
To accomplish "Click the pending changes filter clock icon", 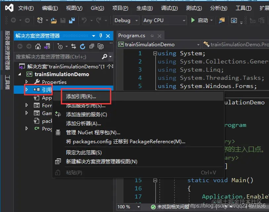I will [x=60, y=46].
